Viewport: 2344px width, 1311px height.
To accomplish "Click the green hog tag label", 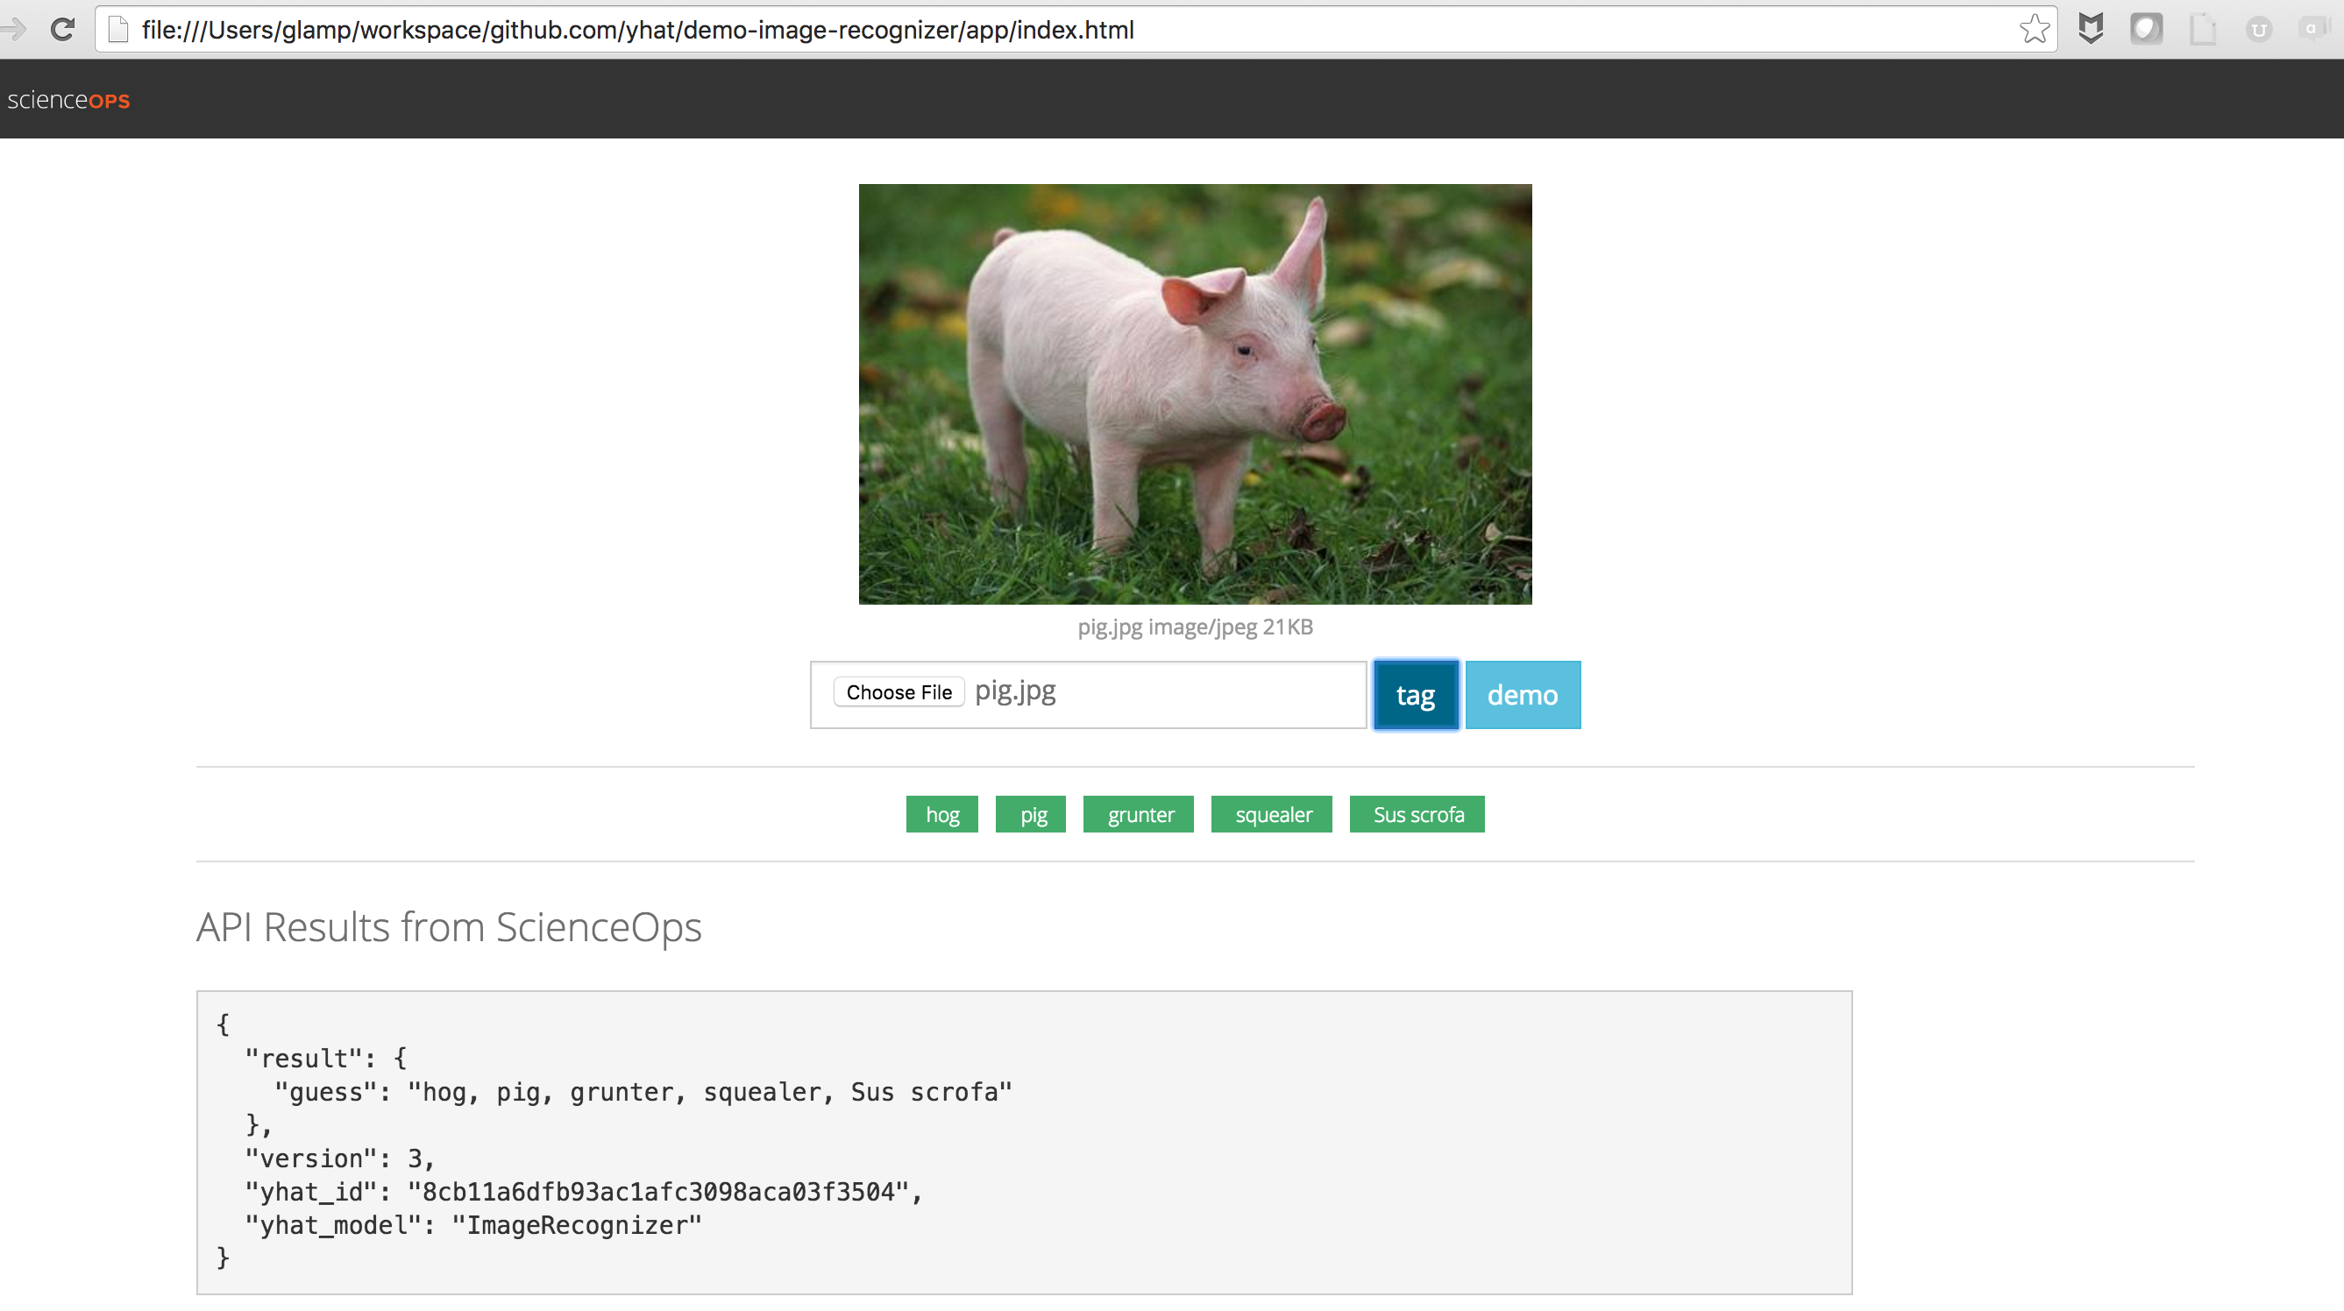I will pos(941,814).
